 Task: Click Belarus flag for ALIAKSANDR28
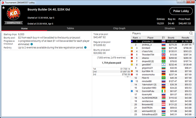[x=163, y=98]
